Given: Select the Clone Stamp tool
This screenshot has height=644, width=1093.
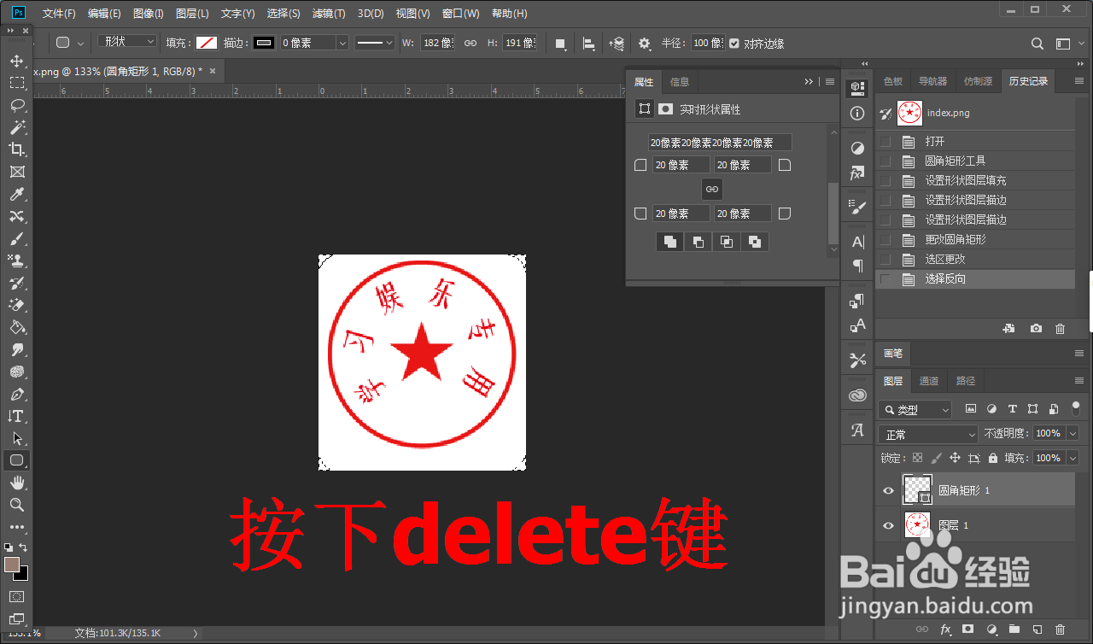Looking at the screenshot, I should tap(16, 261).
